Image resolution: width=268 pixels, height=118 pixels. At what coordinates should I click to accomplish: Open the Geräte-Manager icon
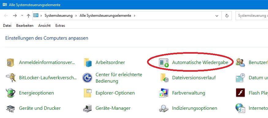point(88,108)
